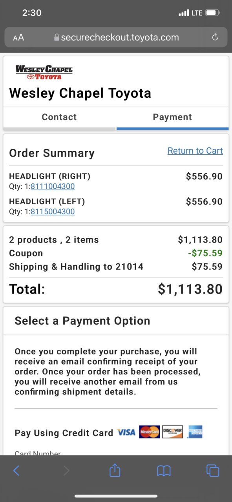This screenshot has height=502, width=232.
Task: Show open tabs with the tabs icon
Action: point(213,470)
